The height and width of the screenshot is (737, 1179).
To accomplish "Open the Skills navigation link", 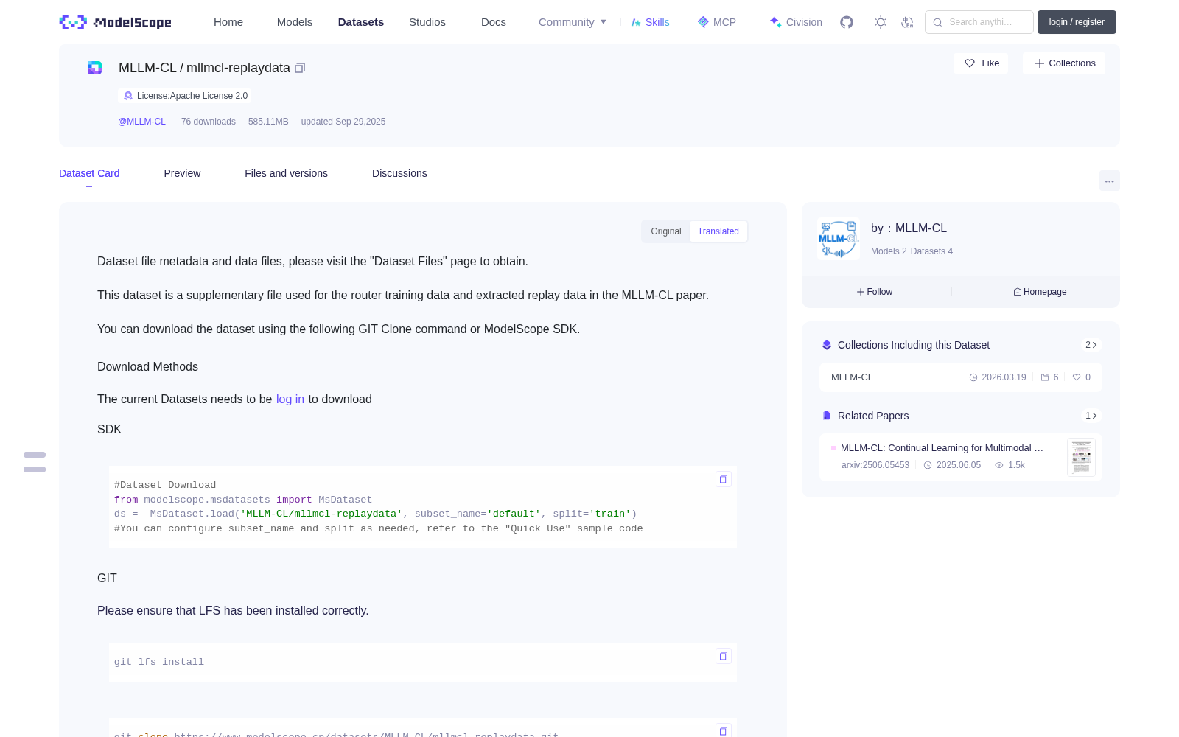I will (650, 22).
